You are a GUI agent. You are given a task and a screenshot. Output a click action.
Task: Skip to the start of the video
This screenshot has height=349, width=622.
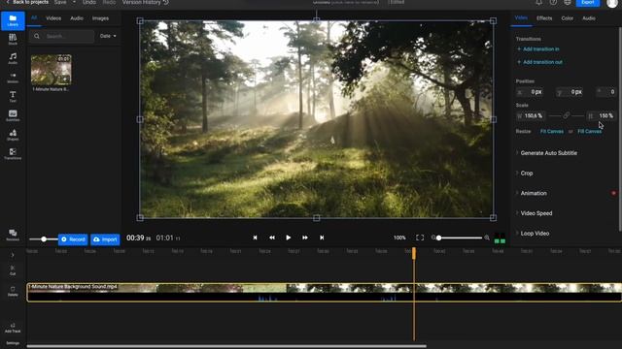(255, 238)
